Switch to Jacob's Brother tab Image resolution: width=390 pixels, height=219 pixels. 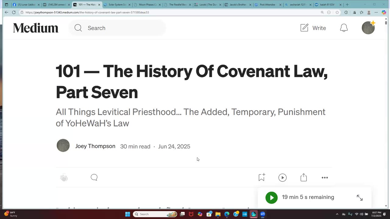(238, 5)
